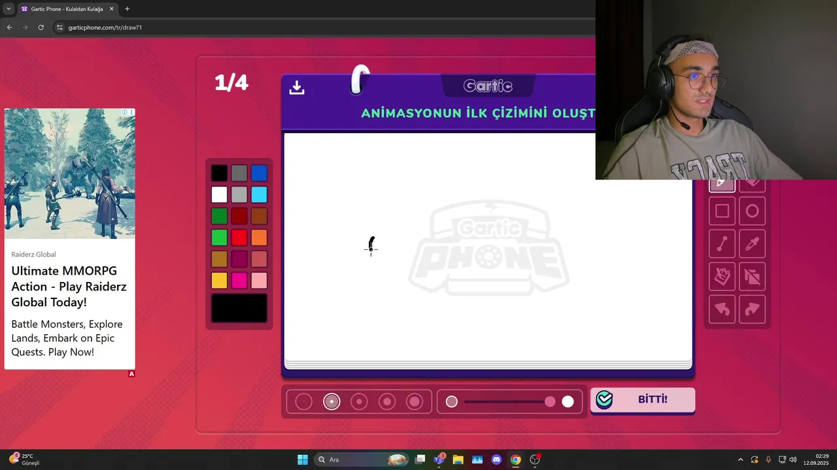Adjust the opacity slider handle

pos(550,402)
